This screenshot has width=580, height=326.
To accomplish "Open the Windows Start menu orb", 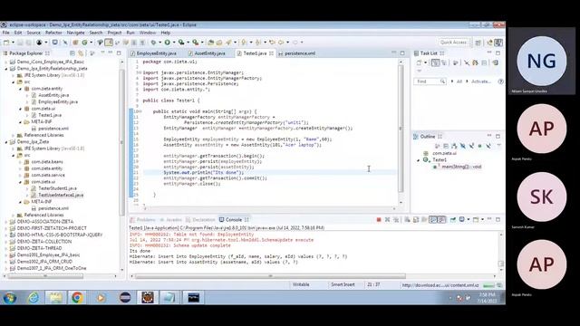I will pos(9,298).
